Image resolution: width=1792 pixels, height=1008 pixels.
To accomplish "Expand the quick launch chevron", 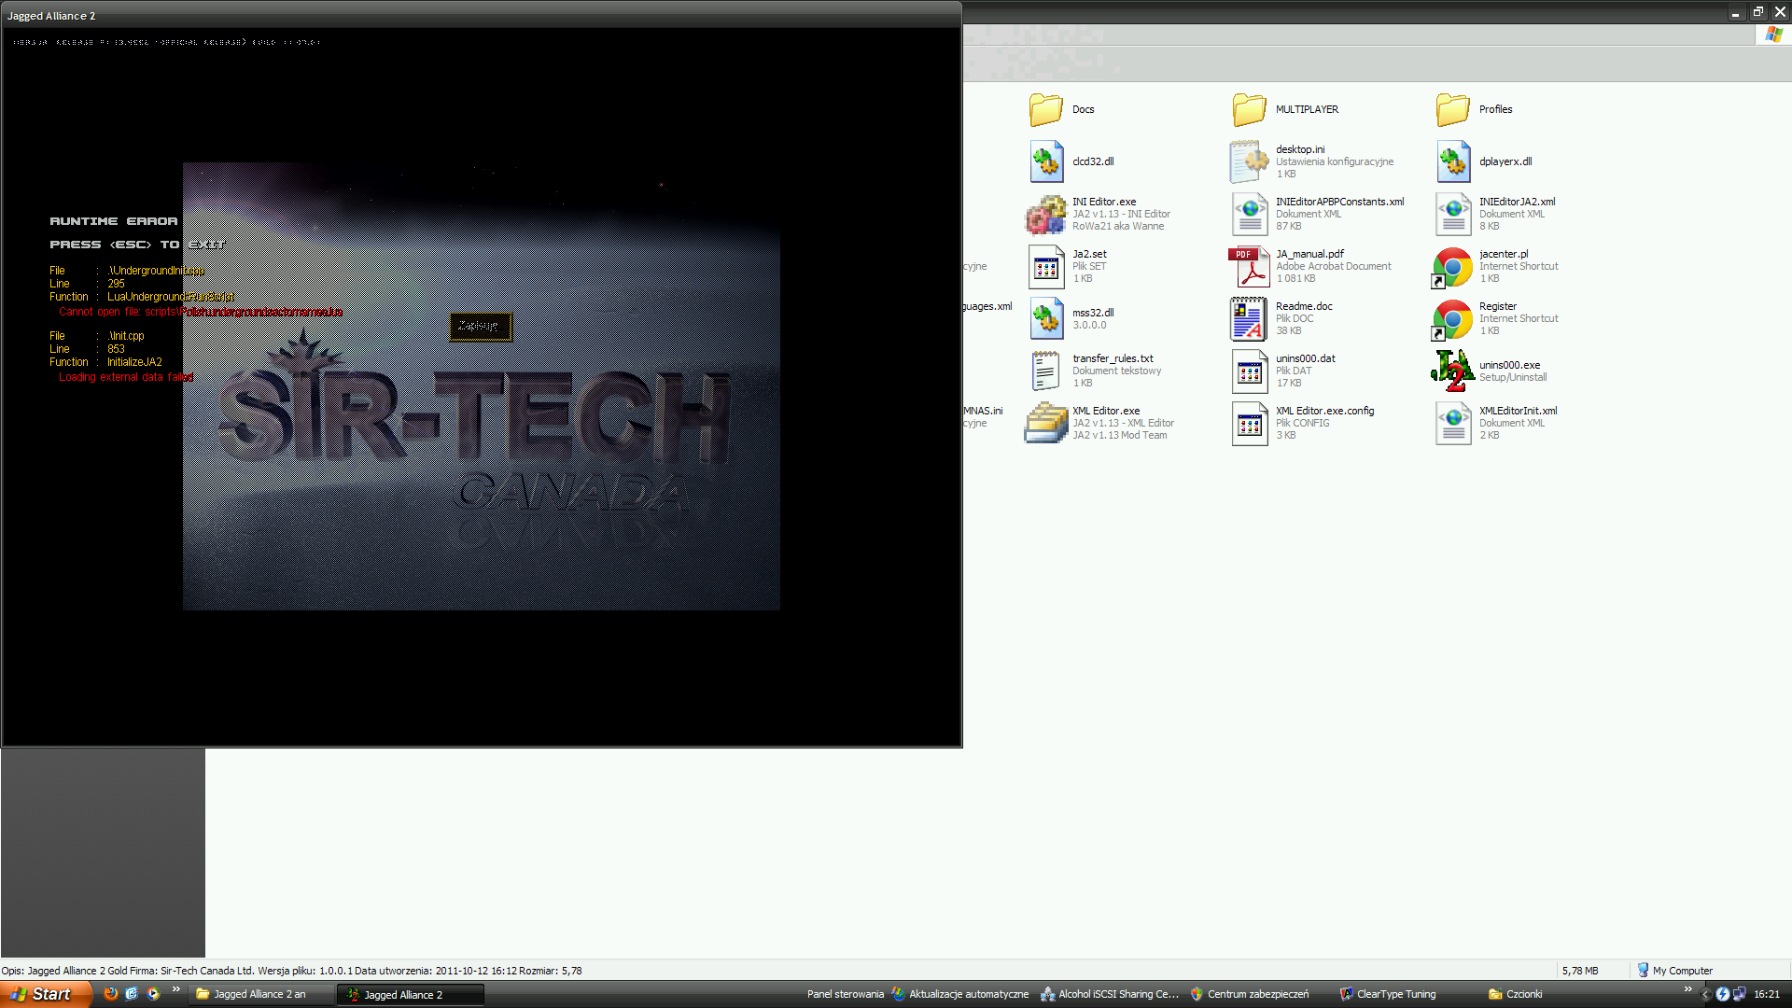I will tap(175, 989).
